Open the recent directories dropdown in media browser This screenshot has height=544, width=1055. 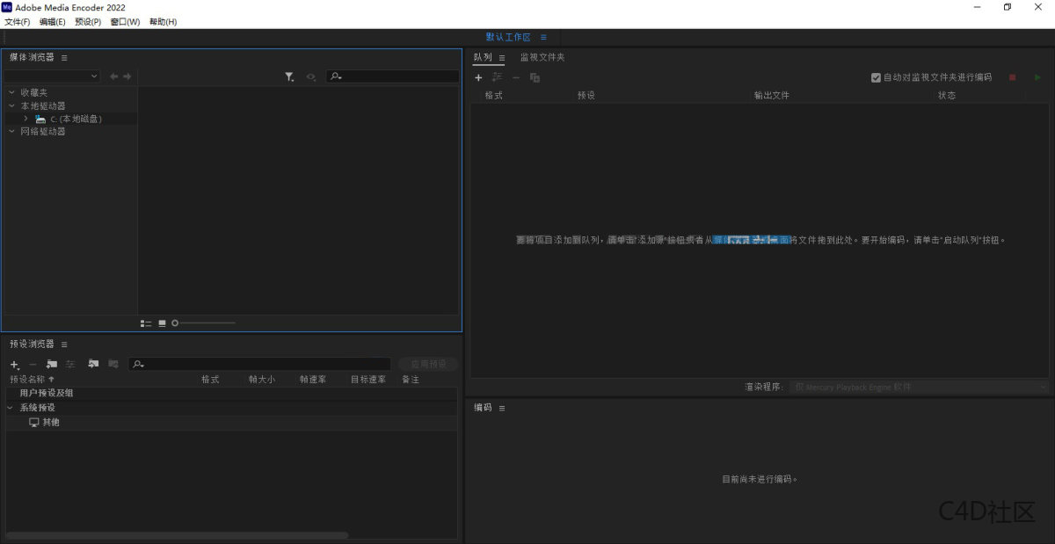(x=53, y=77)
